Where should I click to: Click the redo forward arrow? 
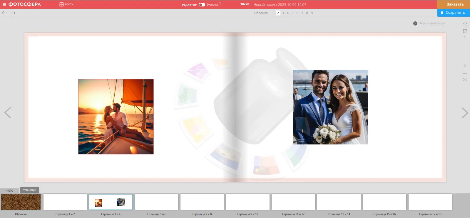click(13, 13)
